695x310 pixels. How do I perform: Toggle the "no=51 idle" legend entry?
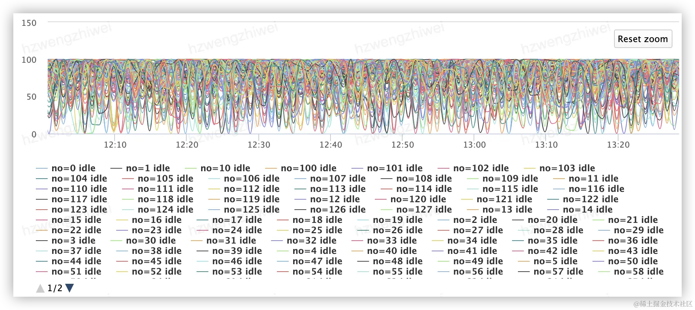tap(68, 272)
